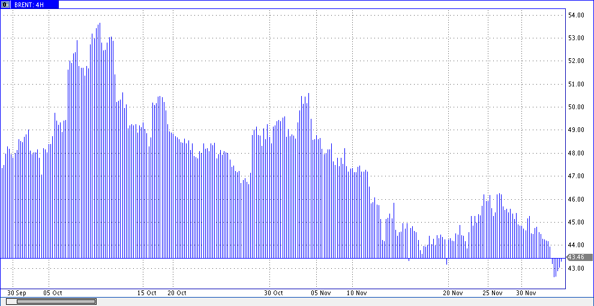Viewport: 594px width, 306px height.
Task: Click the 50.00 price axis label
Action: click(x=576, y=107)
